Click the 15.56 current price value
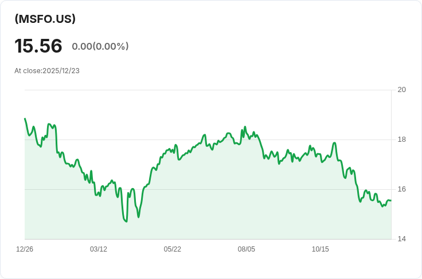422x279 pixels. (38, 46)
